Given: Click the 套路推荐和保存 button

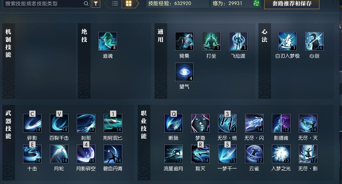Looking at the screenshot, I should [x=292, y=4].
